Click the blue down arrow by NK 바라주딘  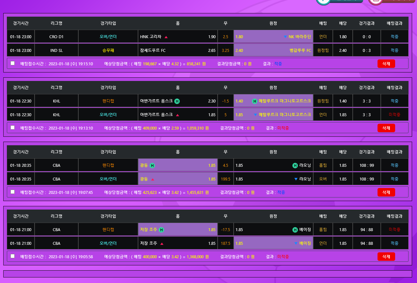click(285, 37)
